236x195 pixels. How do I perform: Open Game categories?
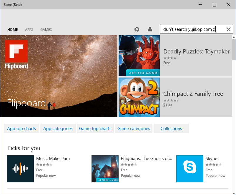(134, 128)
